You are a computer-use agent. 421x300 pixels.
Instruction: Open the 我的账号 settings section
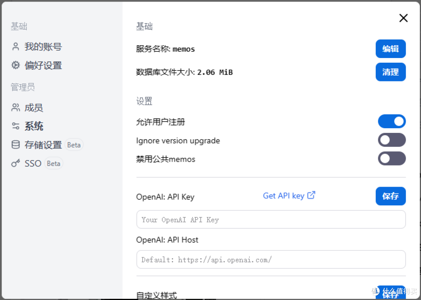(x=43, y=47)
